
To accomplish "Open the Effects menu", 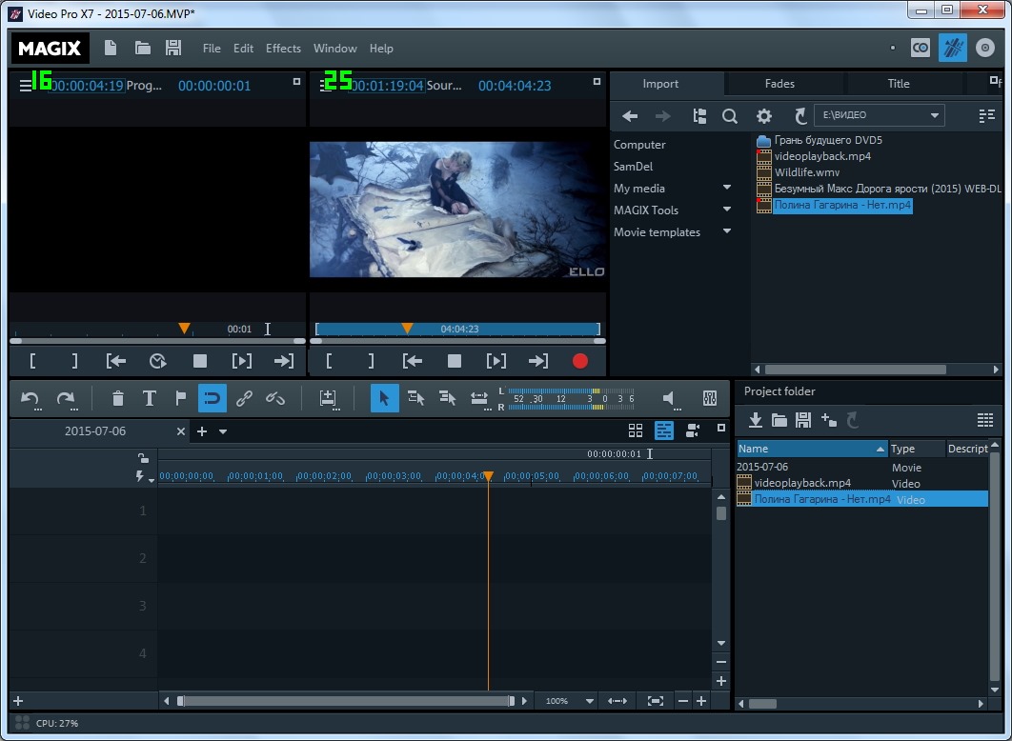I will coord(283,49).
